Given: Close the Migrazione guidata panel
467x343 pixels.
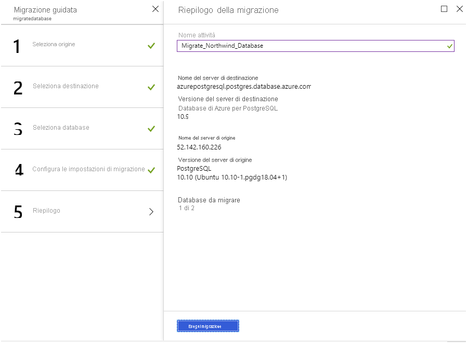Looking at the screenshot, I should click(155, 9).
